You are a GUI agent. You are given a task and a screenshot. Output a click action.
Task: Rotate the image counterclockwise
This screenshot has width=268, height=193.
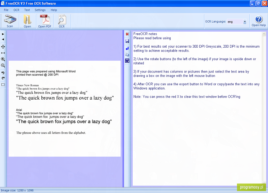pos(3,73)
